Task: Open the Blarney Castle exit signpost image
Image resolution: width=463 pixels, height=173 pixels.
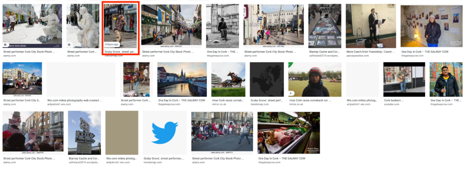Action: click(84, 133)
